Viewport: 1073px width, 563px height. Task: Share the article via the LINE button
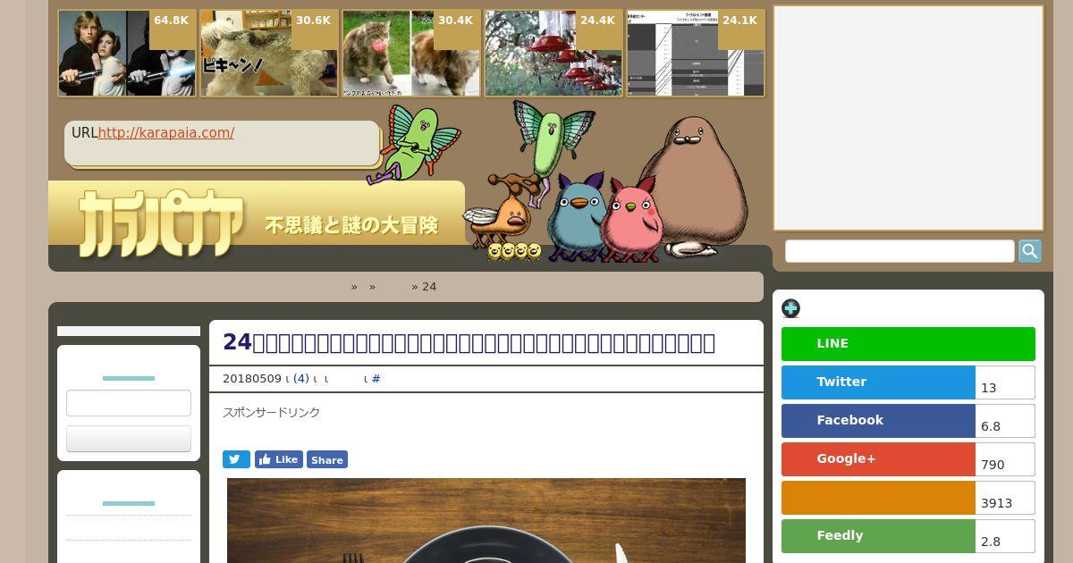pos(908,344)
